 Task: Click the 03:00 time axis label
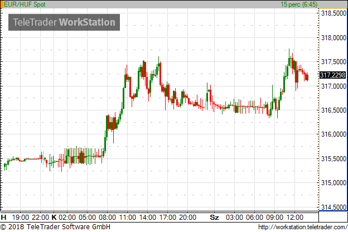[234, 217]
